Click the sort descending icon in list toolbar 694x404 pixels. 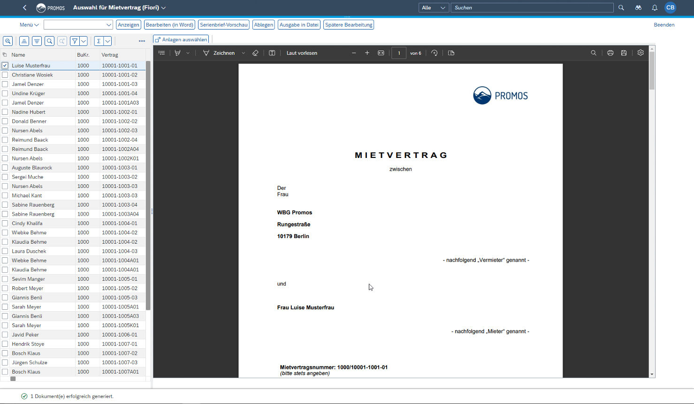(37, 41)
